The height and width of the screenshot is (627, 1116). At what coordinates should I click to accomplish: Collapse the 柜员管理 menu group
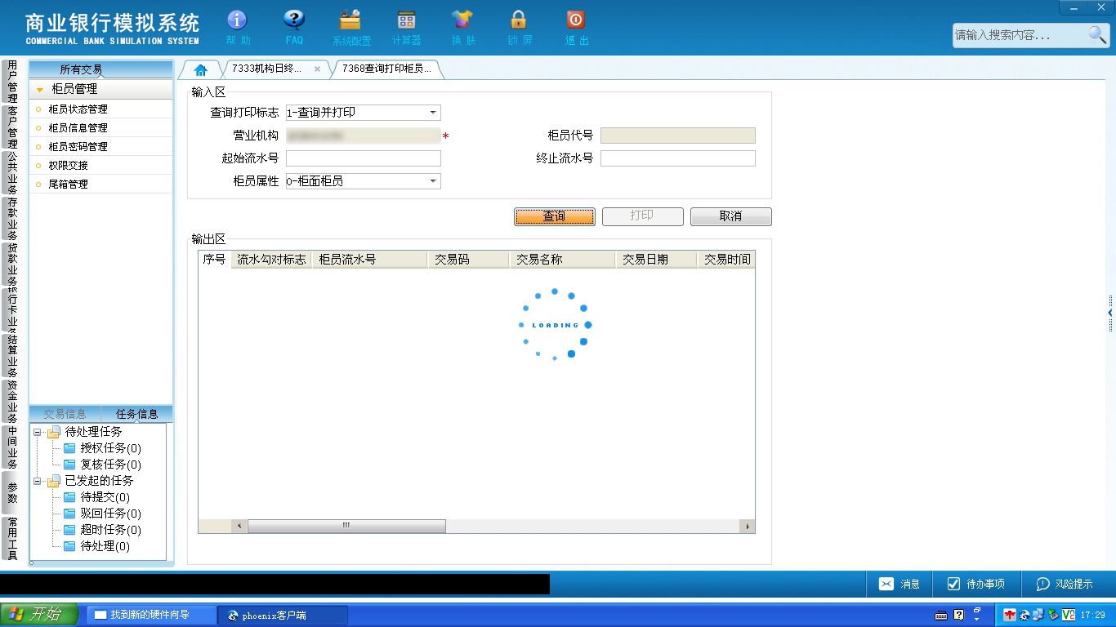tap(39, 90)
